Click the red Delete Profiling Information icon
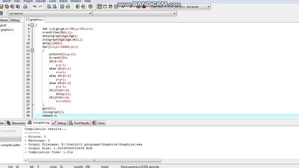 [144, 7]
